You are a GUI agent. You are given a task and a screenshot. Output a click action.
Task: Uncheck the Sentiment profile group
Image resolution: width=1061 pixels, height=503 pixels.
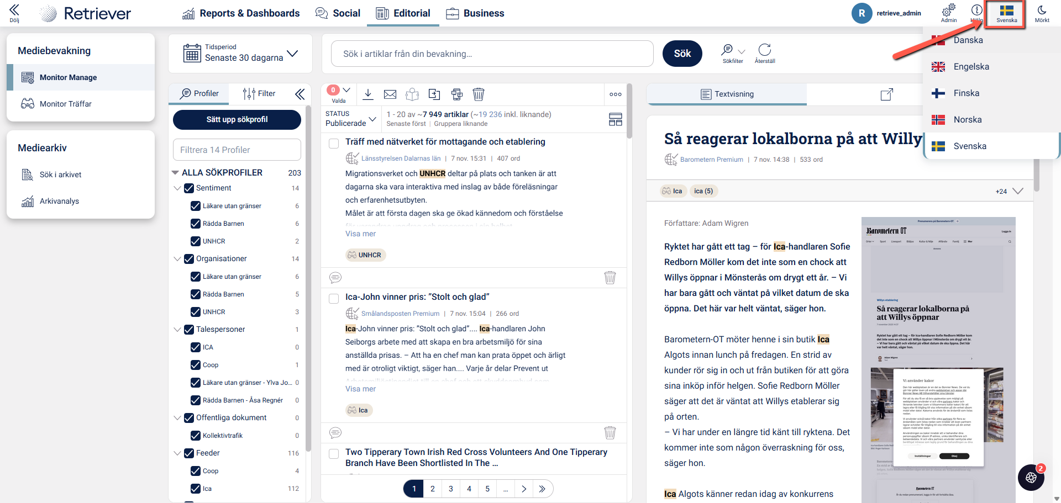[x=189, y=188]
